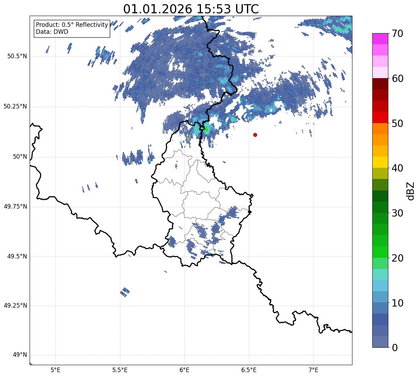This screenshot has width=419, height=377.
Task: Click the colorbar tick value 0
Action: point(395,348)
